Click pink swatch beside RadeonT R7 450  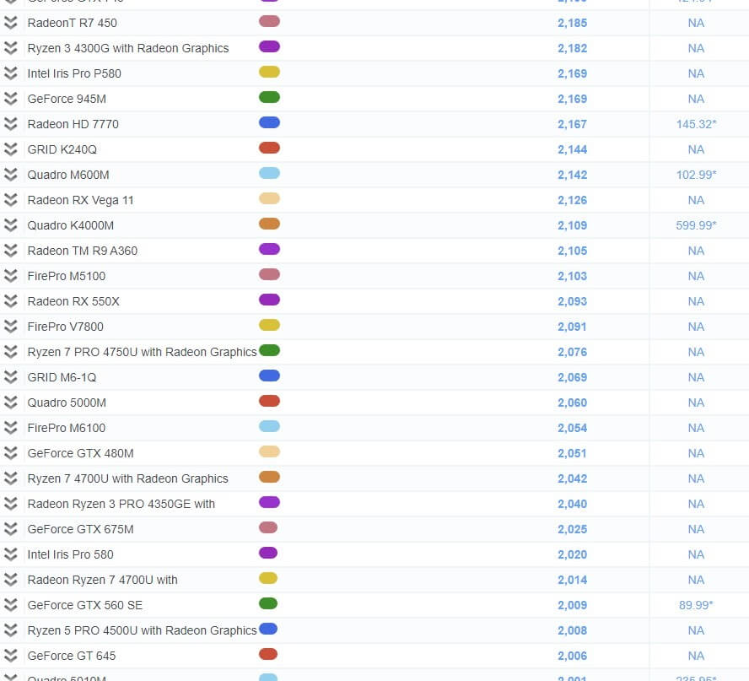pos(269,21)
